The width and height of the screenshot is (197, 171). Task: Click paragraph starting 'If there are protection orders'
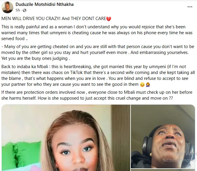[97, 95]
